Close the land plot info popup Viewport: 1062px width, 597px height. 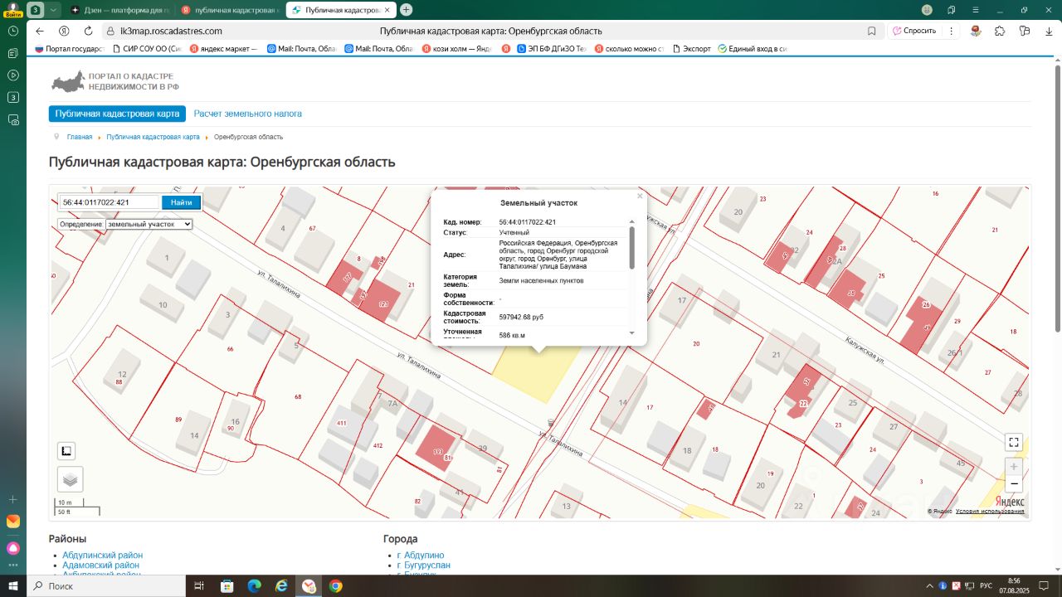coord(640,197)
